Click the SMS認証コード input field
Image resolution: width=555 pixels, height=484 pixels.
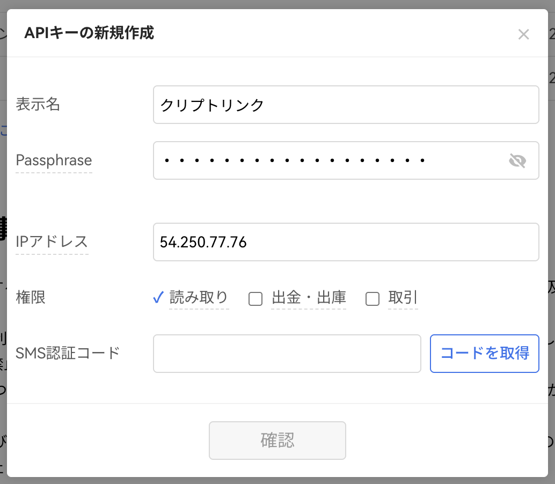click(x=287, y=354)
